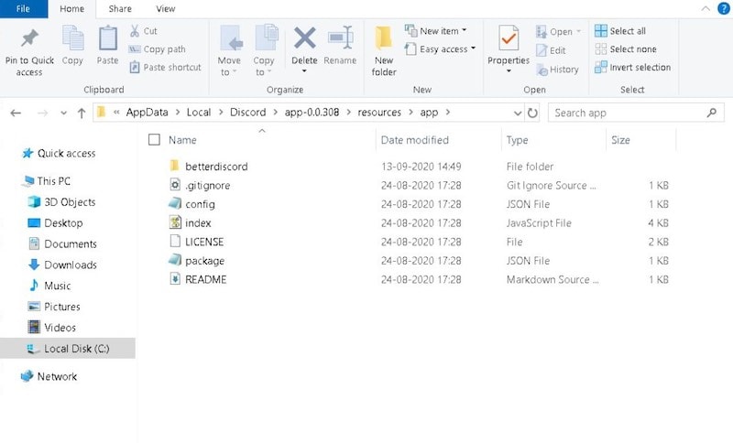Click the Delete X icon

point(304,38)
